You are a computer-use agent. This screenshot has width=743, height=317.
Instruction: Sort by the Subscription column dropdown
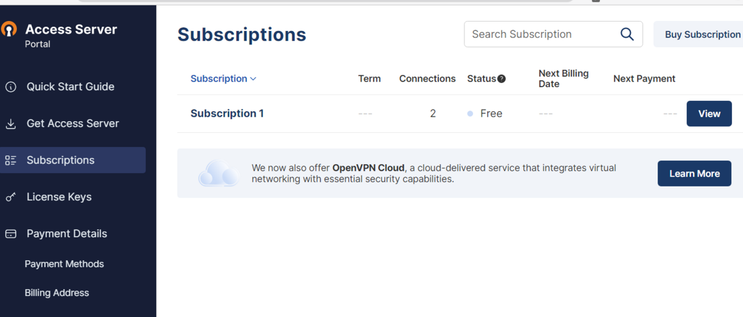coord(224,78)
